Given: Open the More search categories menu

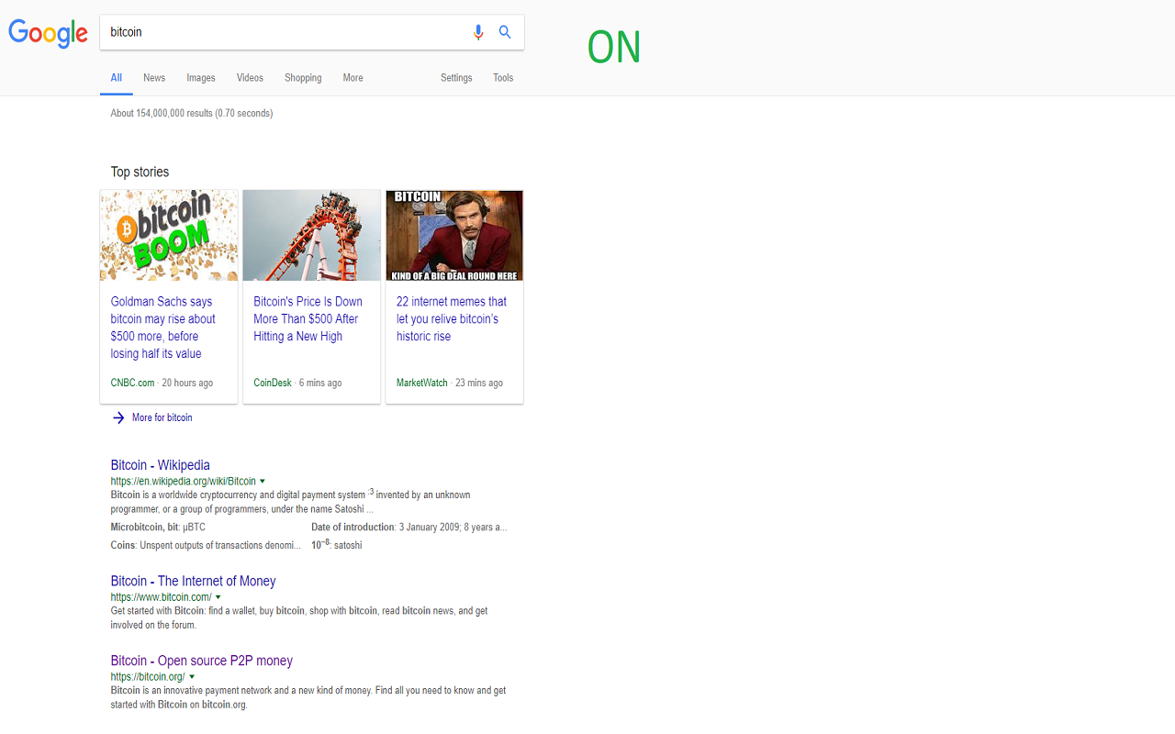Looking at the screenshot, I should coord(353,78).
